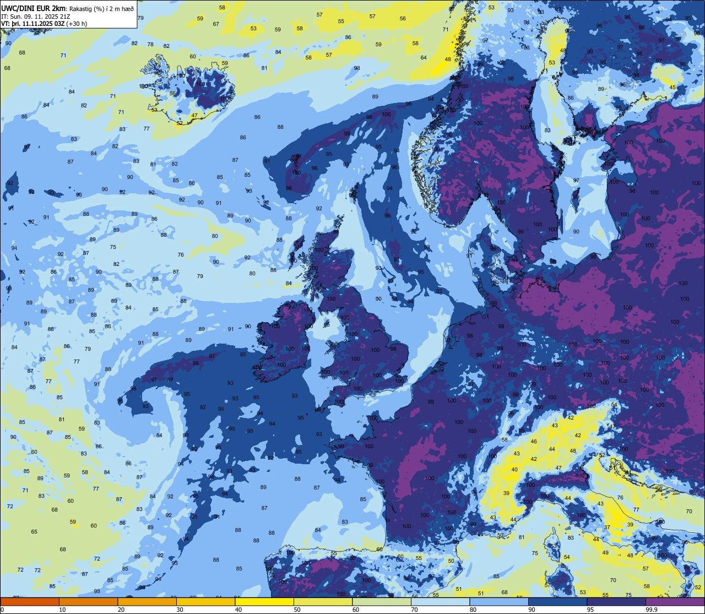This screenshot has width=705, height=614.
Task: Click the bright yellow 40–50 legend segment
Action: [264, 601]
